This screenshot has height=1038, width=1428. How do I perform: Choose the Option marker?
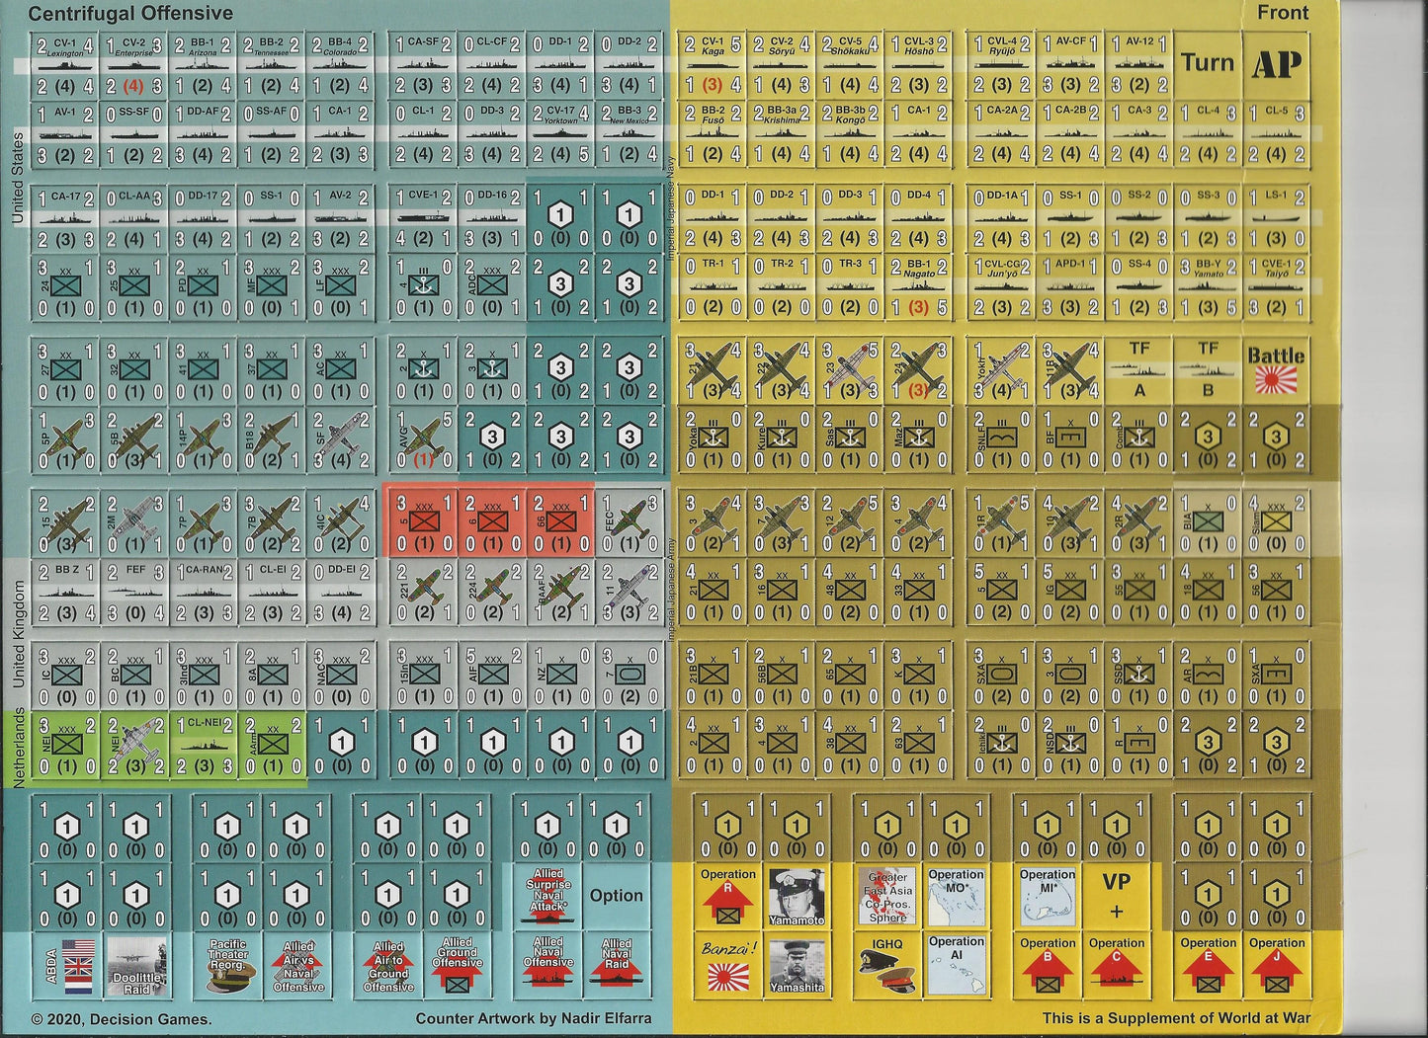click(616, 896)
